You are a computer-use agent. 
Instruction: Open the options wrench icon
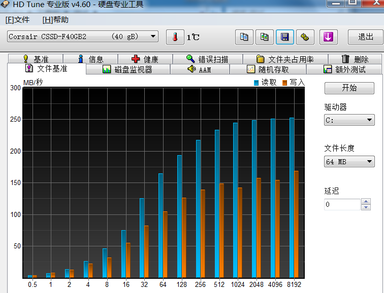(x=305, y=37)
